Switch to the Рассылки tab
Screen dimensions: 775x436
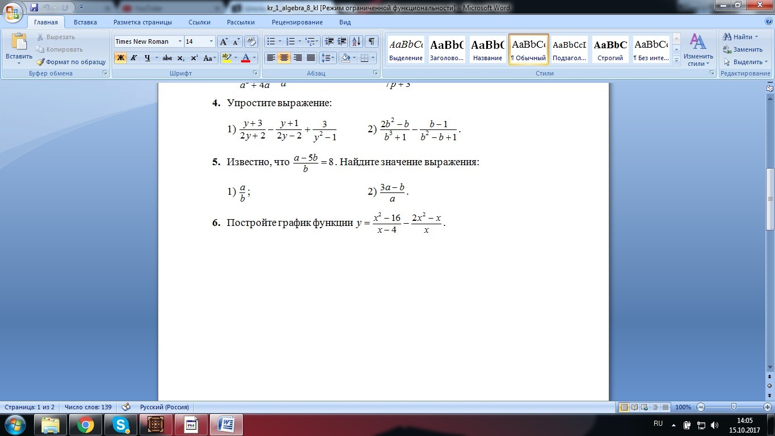point(241,22)
